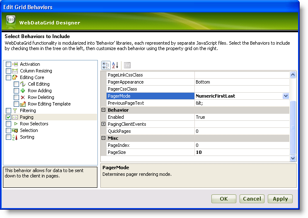The height and width of the screenshot is (218, 308).
Task: Expand the PagingClientEvents property
Action: click(104, 124)
